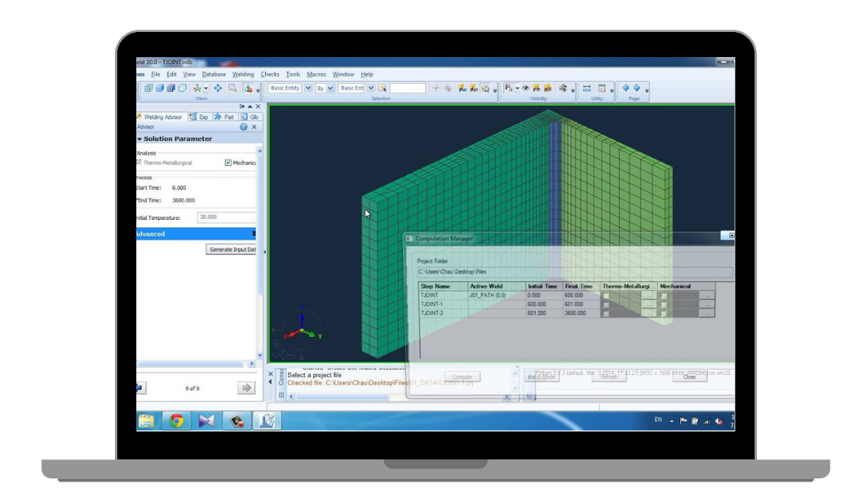Viewport: 865px width, 502px height.
Task: Click the P cursor visibility tool icon
Action: click(x=509, y=88)
